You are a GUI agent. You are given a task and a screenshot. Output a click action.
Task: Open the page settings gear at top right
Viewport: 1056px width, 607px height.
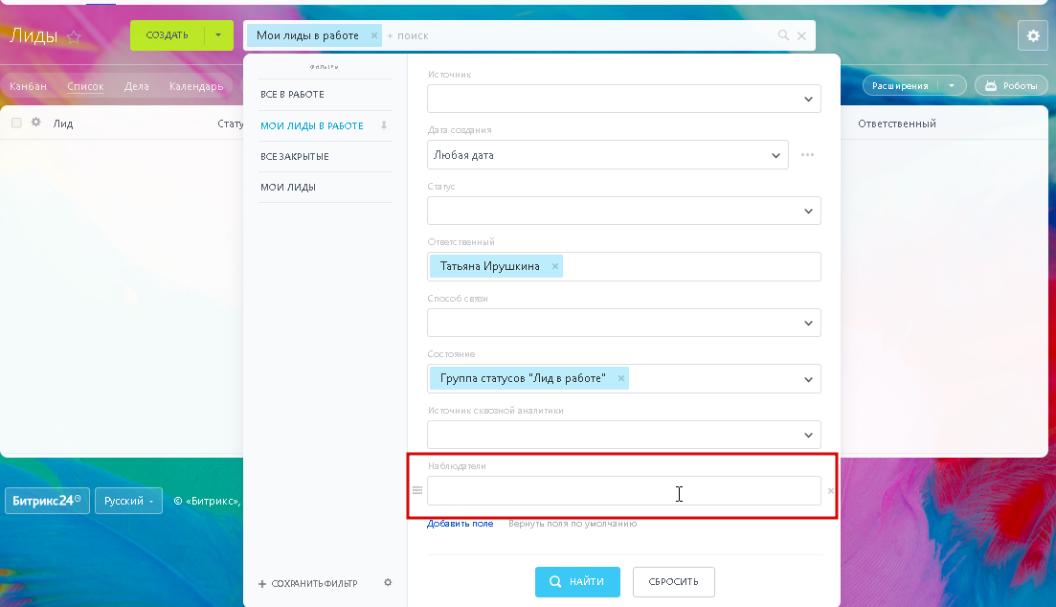pos(1033,35)
